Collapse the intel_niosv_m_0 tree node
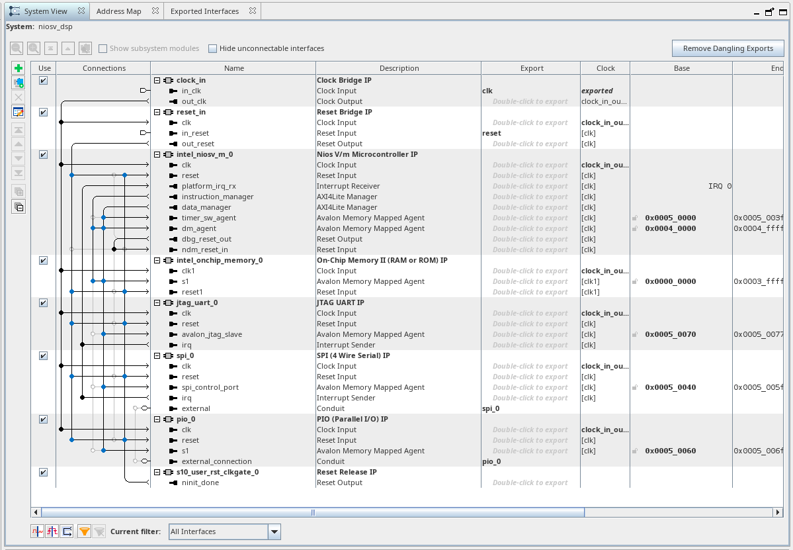This screenshot has height=550, width=793. 157,155
